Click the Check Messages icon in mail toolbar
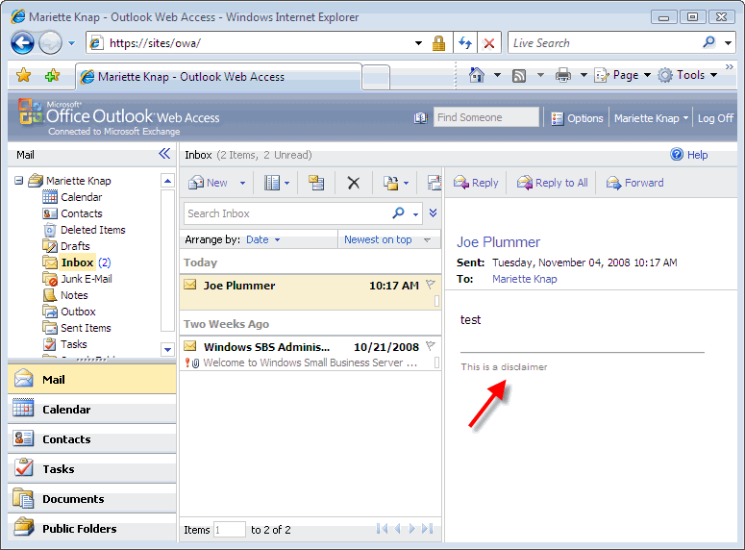The image size is (745, 550). pos(316,183)
